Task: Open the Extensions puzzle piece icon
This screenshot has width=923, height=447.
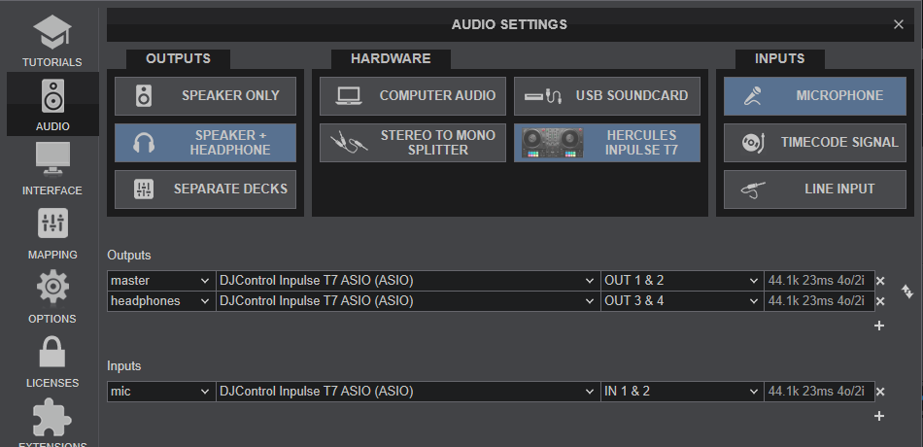Action: (x=51, y=420)
